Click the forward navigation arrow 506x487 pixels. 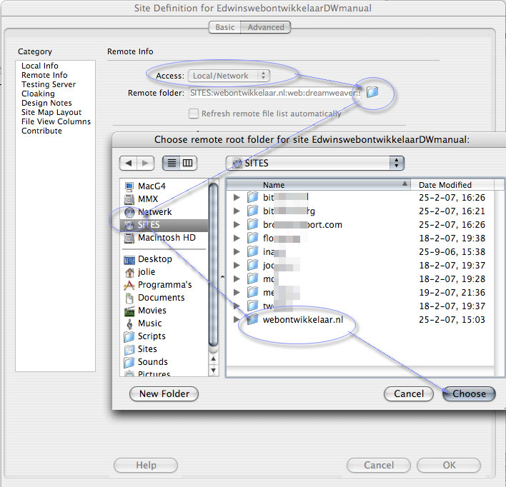click(x=146, y=163)
